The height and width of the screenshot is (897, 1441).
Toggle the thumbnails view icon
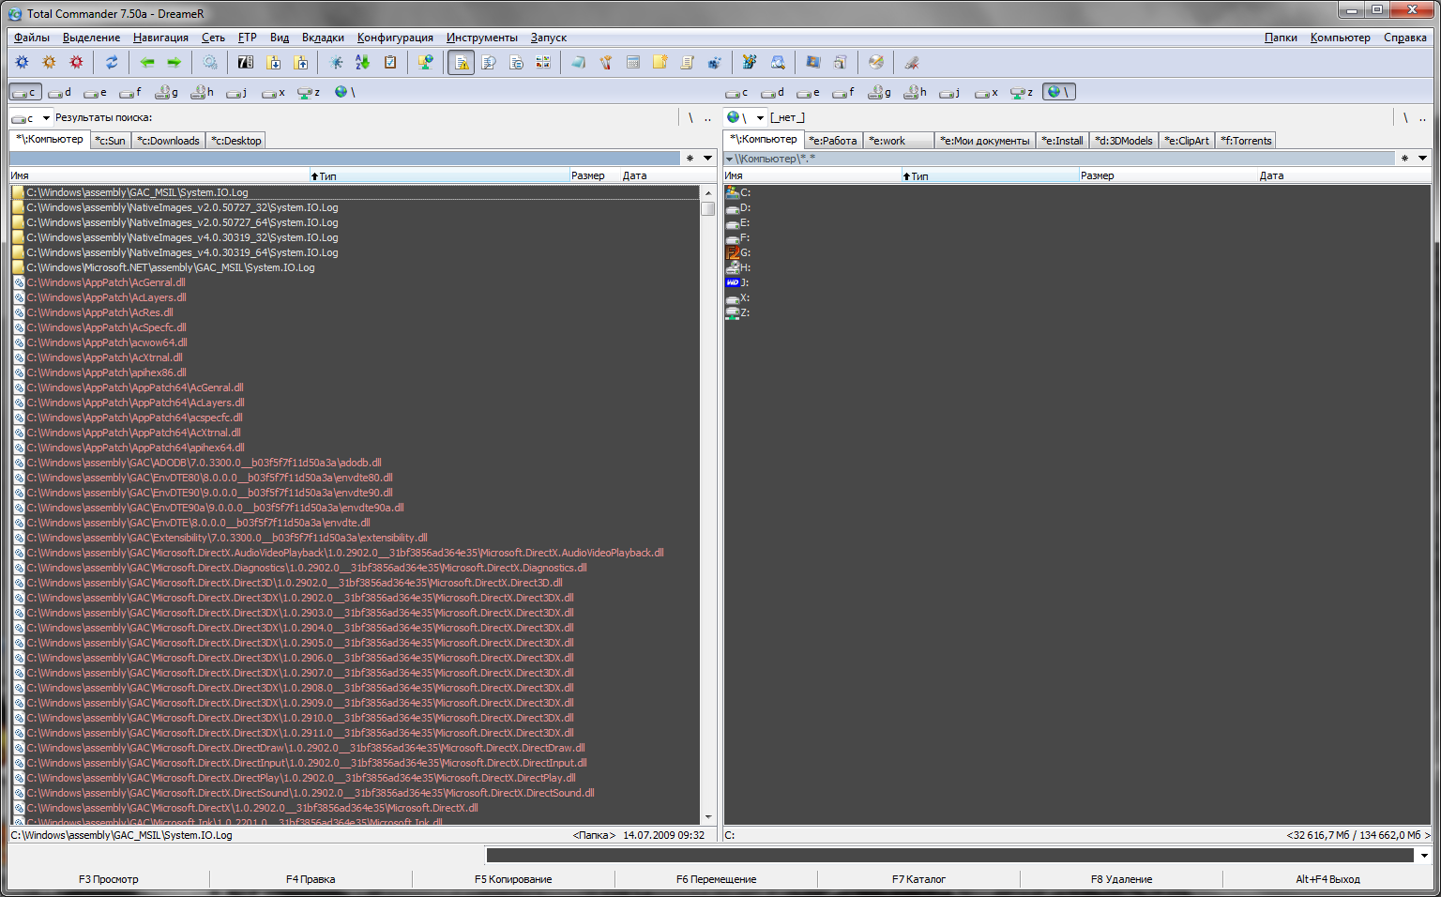coord(543,62)
